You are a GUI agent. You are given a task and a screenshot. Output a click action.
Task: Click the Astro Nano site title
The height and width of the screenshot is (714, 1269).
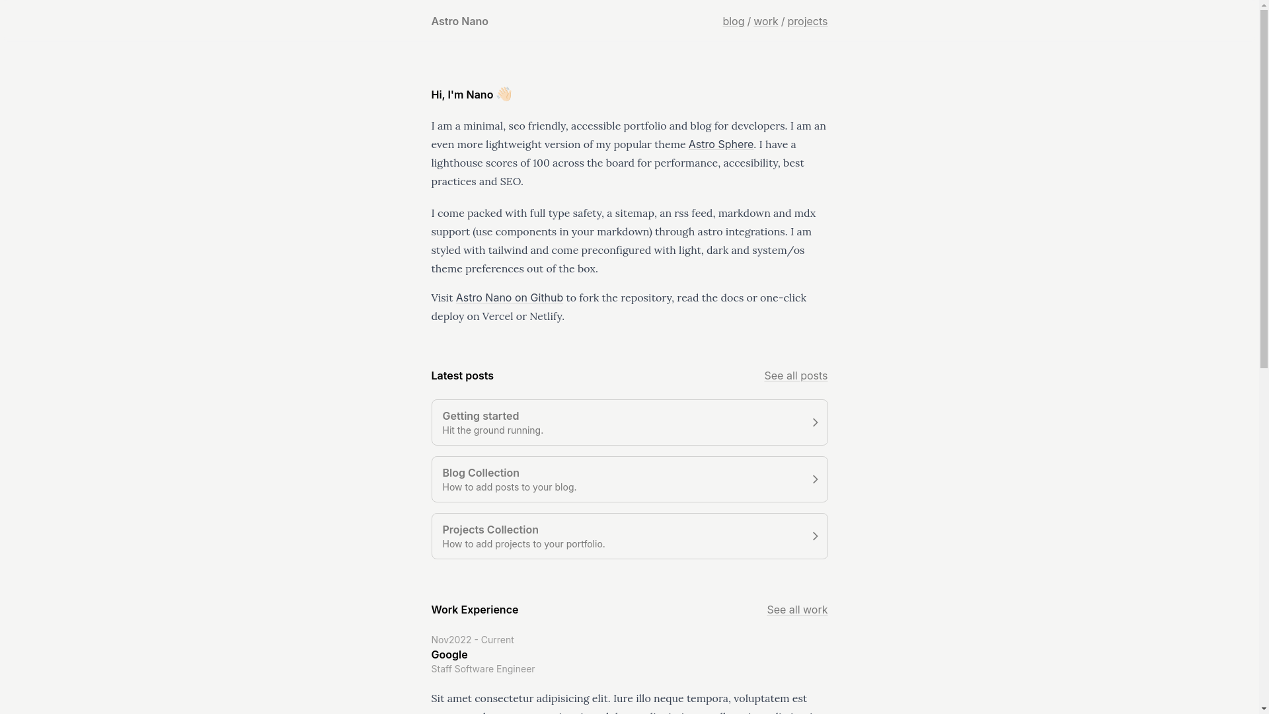click(x=459, y=21)
